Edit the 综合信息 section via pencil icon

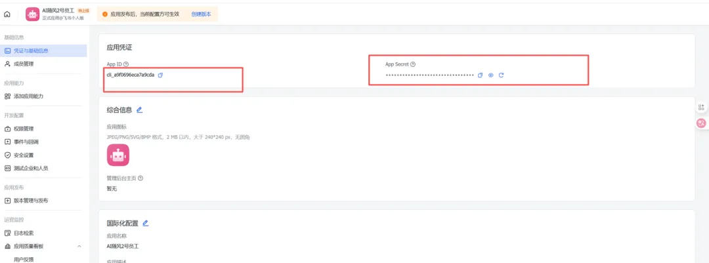139,110
